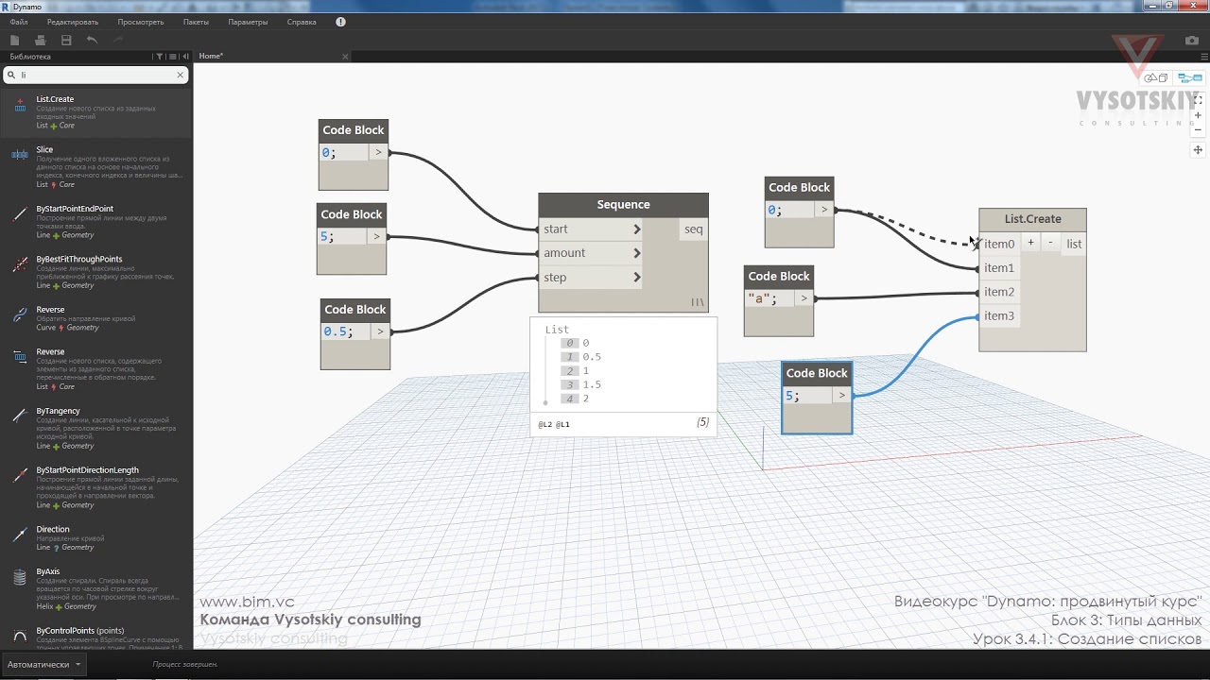The height and width of the screenshot is (680, 1210).
Task: Open the start port default-value chevron
Action: (637, 229)
